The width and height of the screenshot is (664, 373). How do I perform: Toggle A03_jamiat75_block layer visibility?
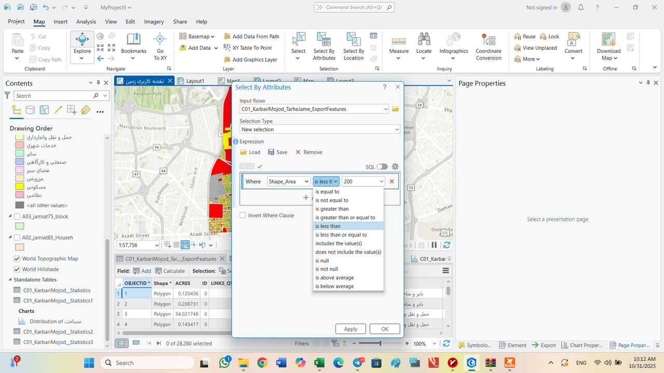(x=17, y=217)
